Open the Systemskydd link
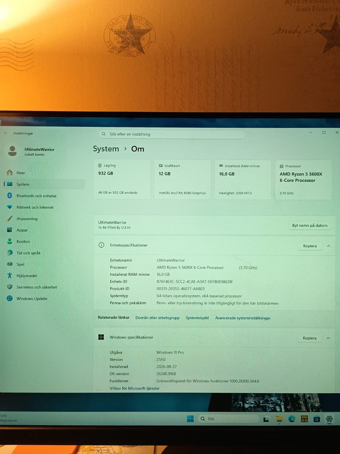 pos(197,318)
